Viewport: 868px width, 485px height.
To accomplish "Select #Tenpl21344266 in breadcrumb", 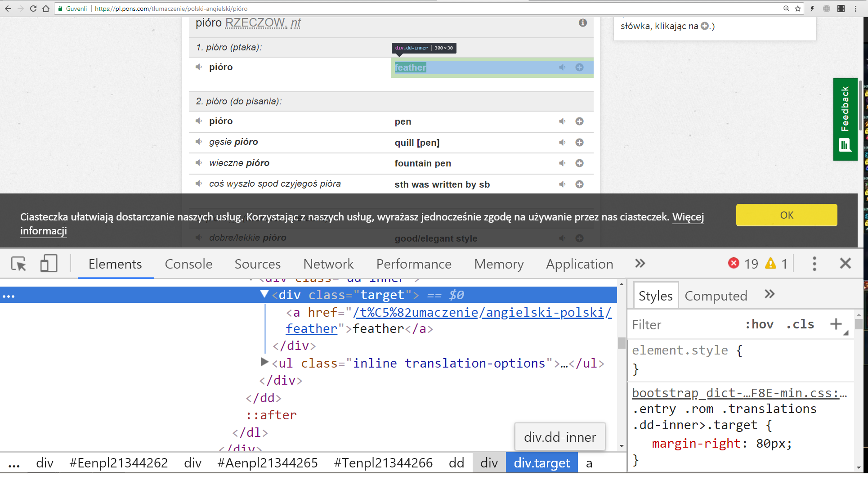I will click(x=384, y=463).
